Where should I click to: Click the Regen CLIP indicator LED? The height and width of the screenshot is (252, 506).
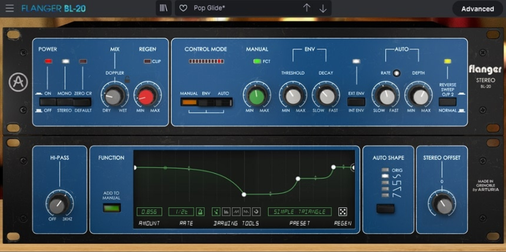coord(148,61)
